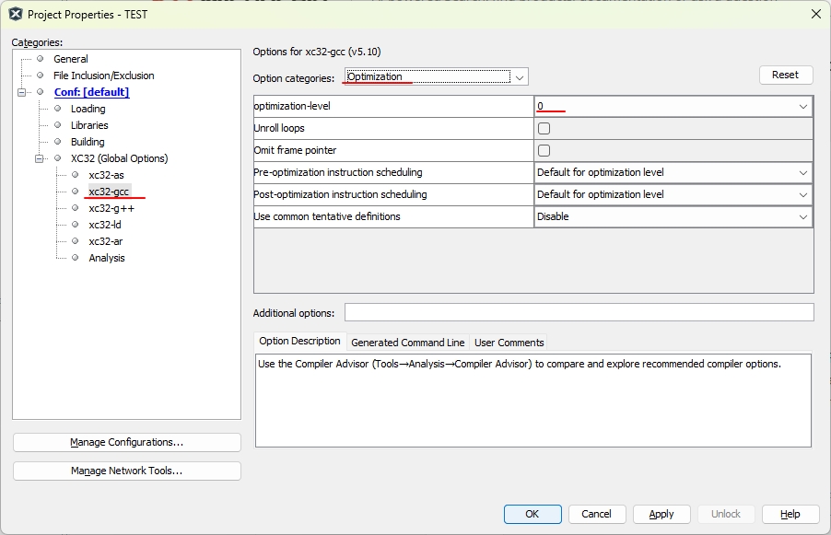The image size is (831, 535).
Task: Open Use common tentative definitions dropdown
Action: coord(673,216)
